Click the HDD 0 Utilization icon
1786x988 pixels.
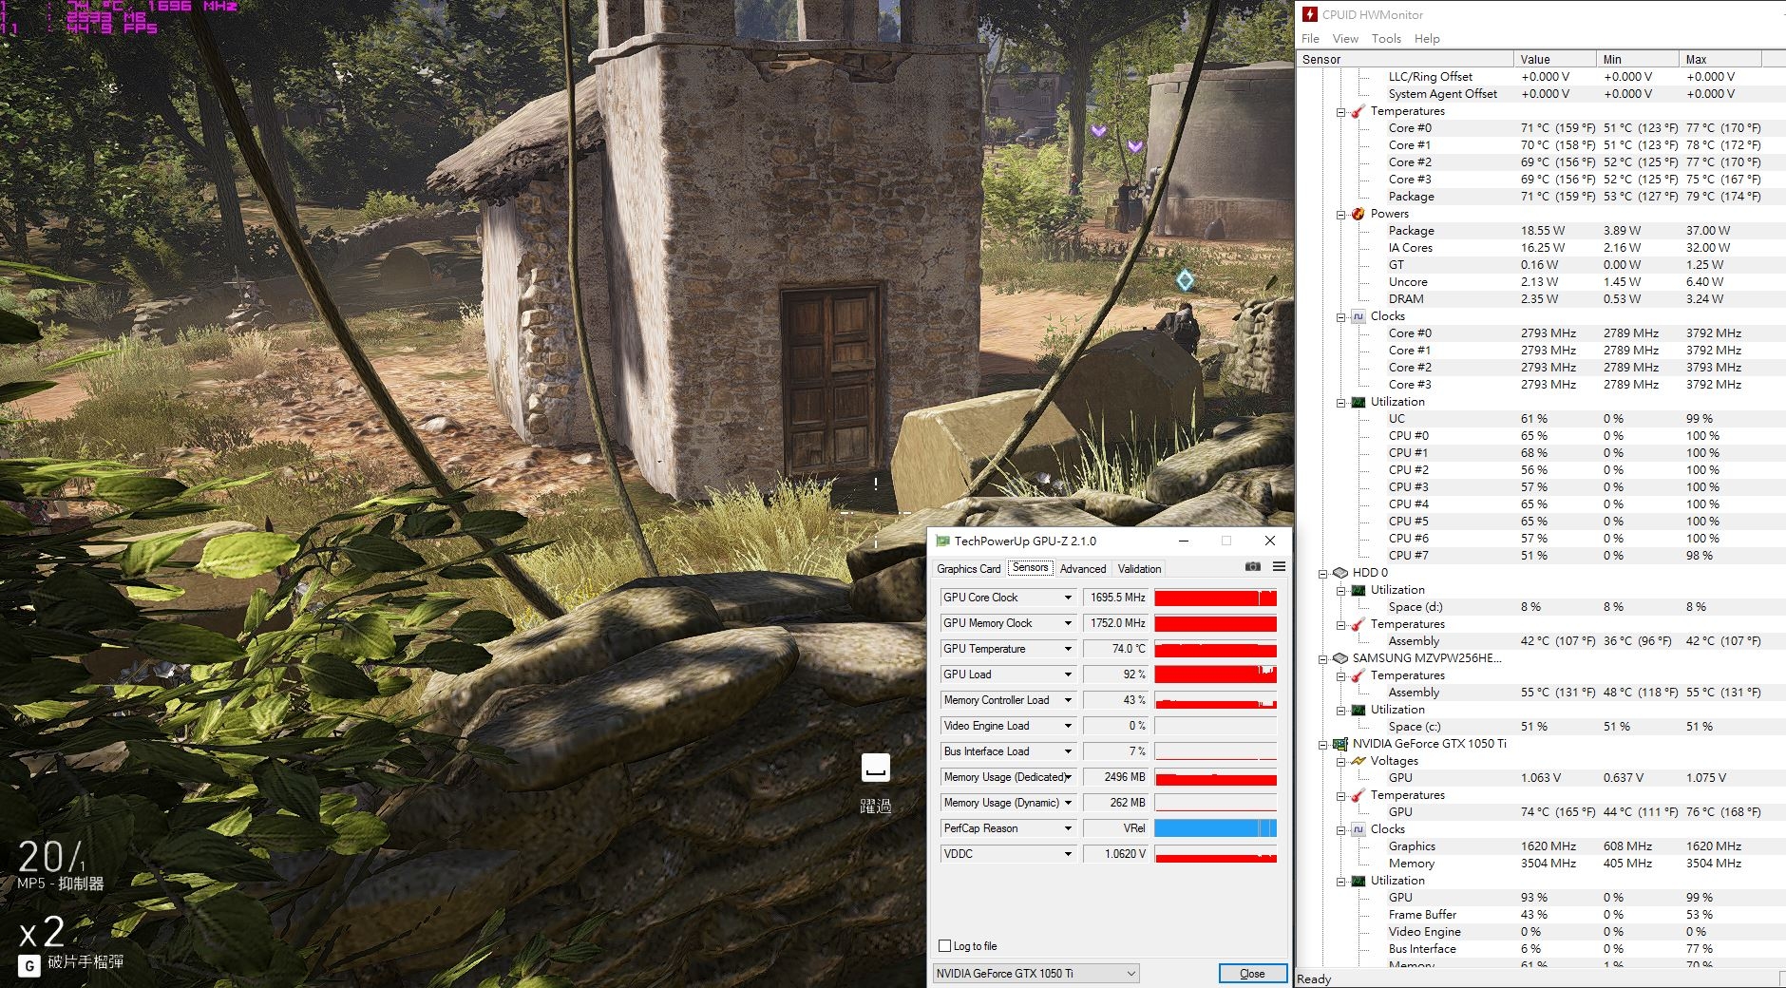[x=1358, y=590]
